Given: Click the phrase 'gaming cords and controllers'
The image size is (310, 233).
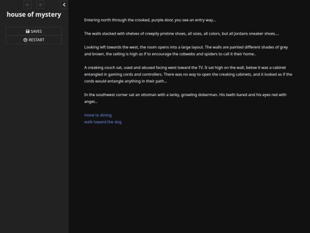Looking at the screenshot, I should pos(135,74).
